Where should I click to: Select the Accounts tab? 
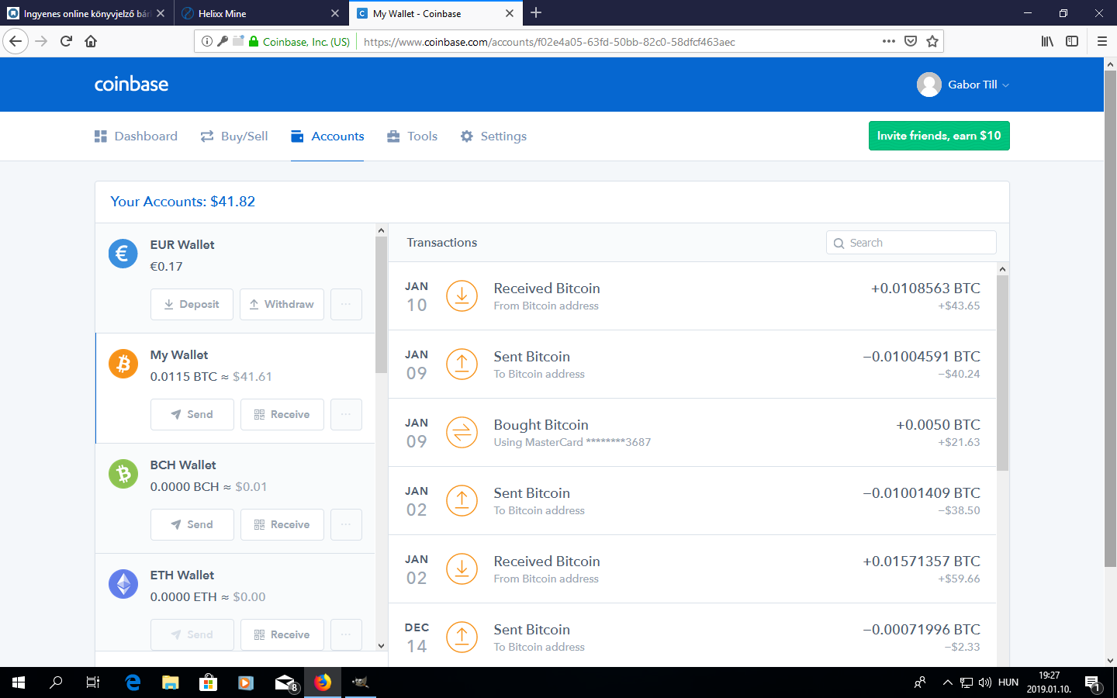point(327,136)
